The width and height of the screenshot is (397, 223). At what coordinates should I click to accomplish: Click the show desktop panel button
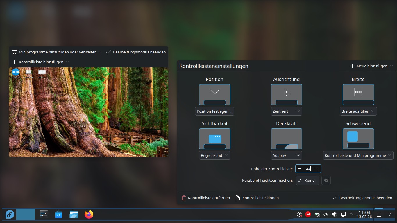coord(379,214)
